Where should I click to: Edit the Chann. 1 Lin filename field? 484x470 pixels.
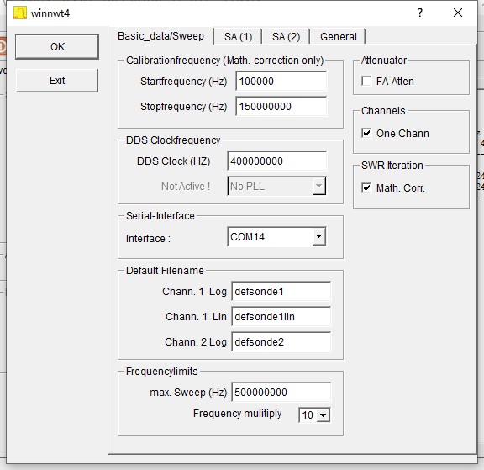(281, 316)
